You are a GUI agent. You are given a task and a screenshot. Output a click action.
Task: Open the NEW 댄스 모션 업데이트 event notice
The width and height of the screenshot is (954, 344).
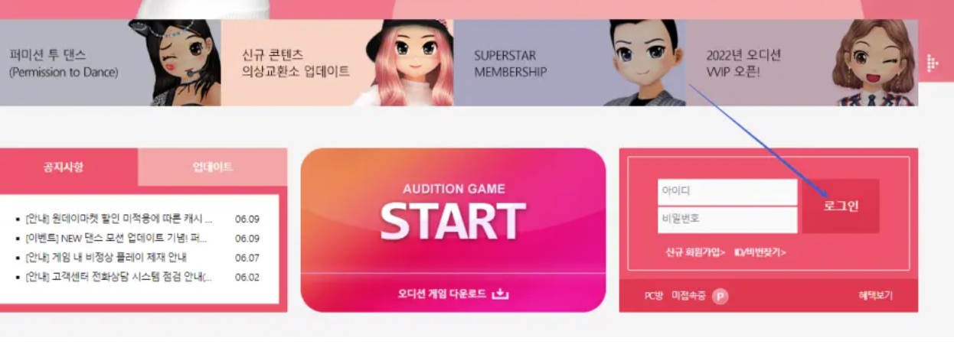pos(116,238)
